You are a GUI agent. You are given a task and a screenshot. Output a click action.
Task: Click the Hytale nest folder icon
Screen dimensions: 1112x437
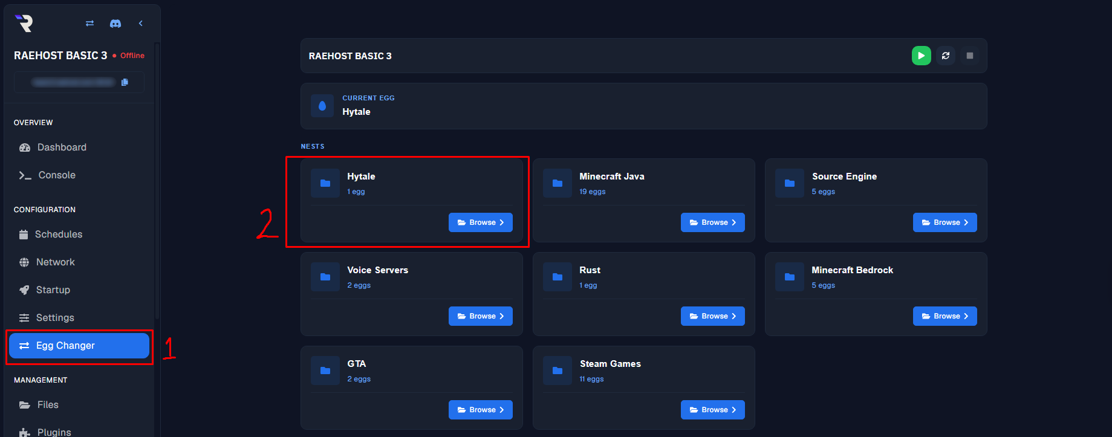(325, 183)
